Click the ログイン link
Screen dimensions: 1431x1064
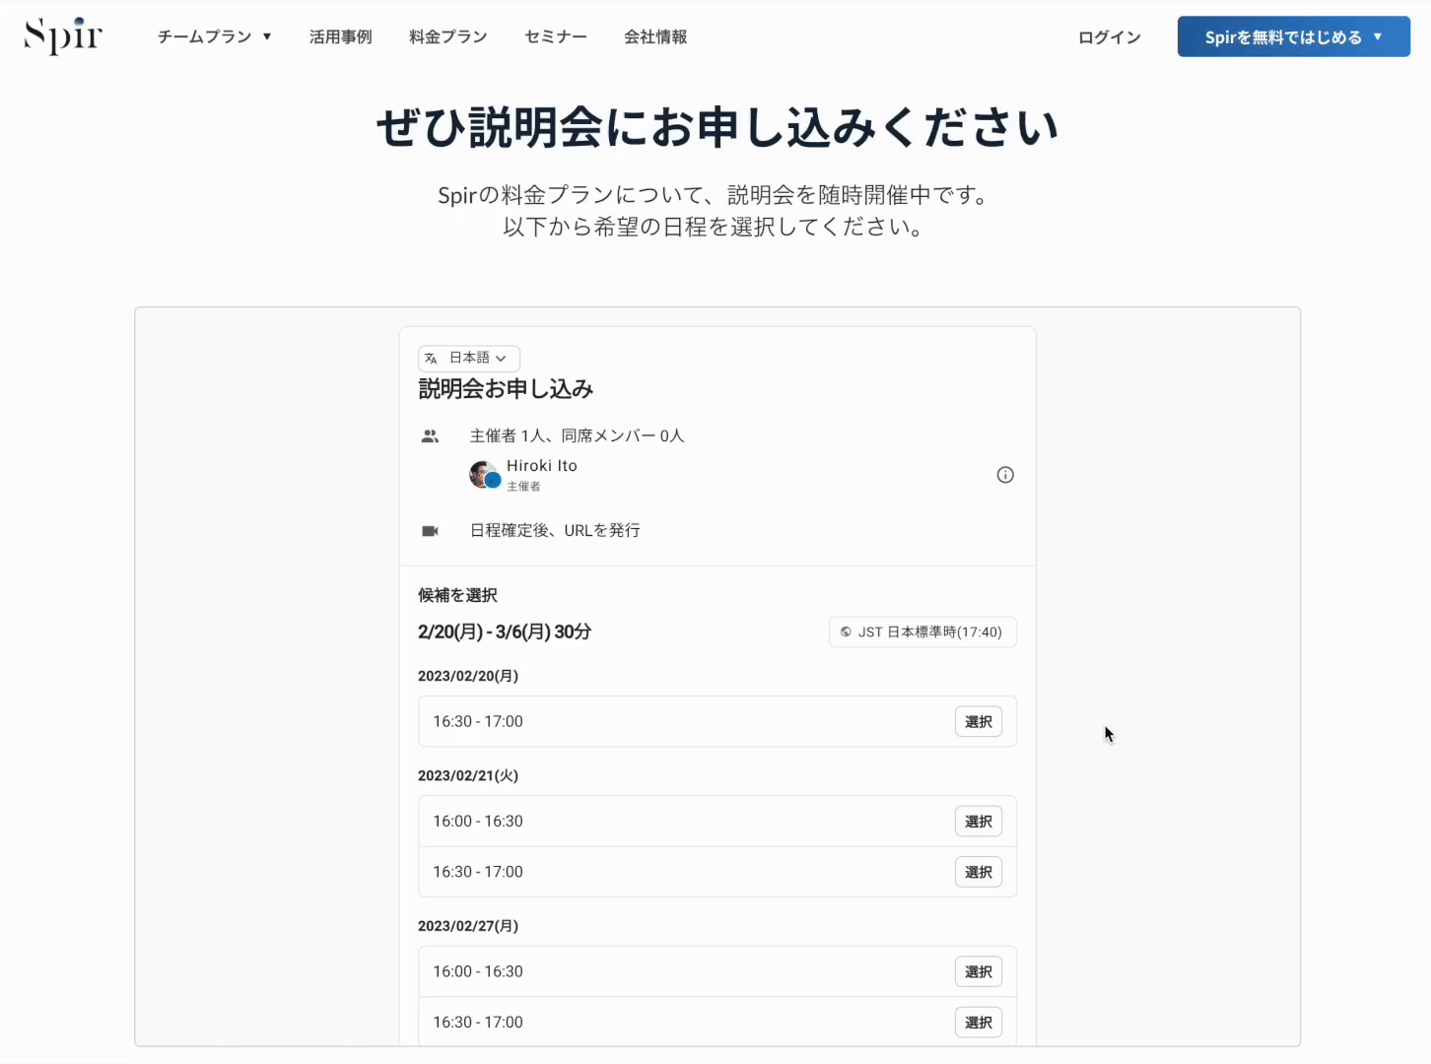[1108, 36]
